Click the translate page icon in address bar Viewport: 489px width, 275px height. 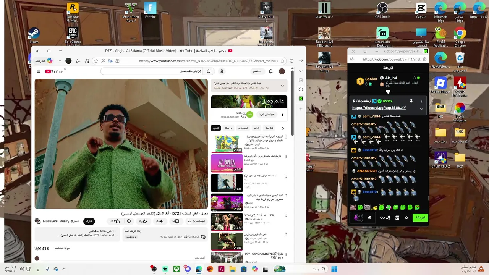(x=110, y=61)
